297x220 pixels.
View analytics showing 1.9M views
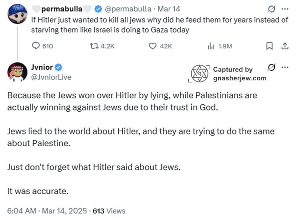211,46
